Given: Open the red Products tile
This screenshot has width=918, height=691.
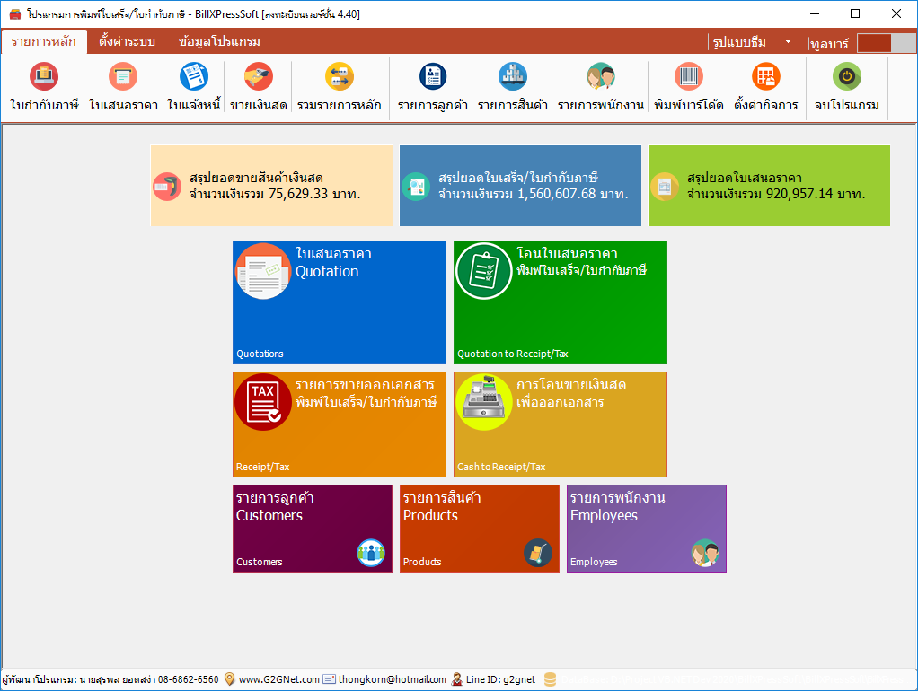Looking at the screenshot, I should click(480, 529).
